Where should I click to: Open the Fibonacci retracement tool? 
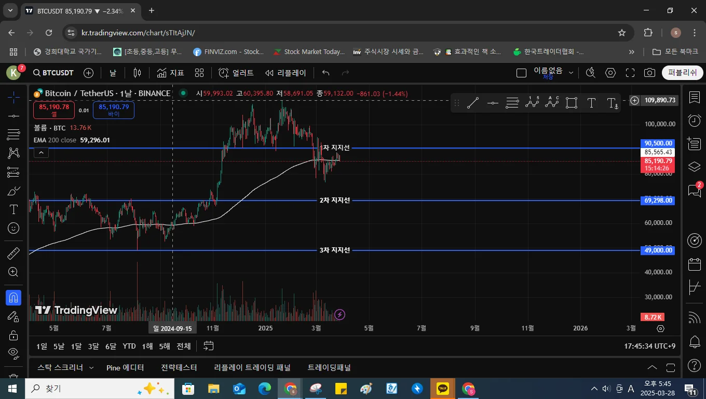coord(14,134)
